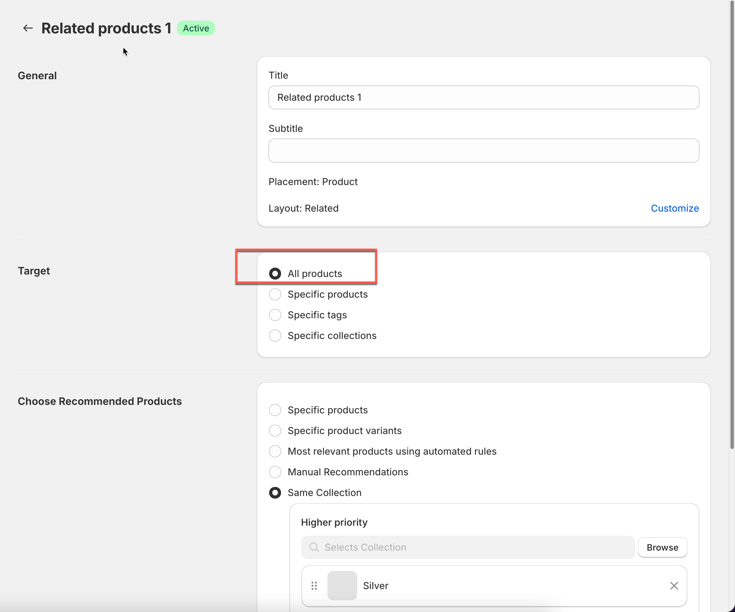Select Specific products under Recommended Products
The height and width of the screenshot is (612, 735).
[275, 410]
